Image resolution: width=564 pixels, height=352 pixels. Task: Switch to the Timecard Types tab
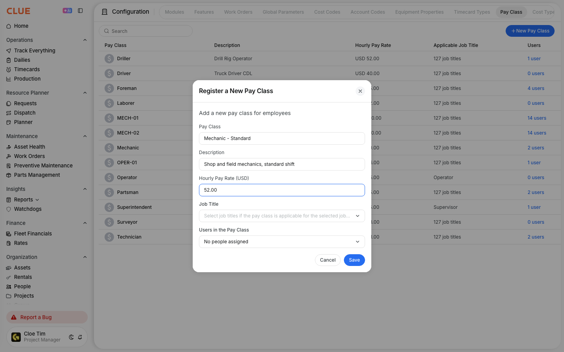tap(472, 12)
